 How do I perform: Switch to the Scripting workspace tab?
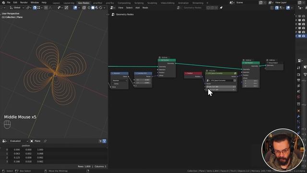coord(139,3)
